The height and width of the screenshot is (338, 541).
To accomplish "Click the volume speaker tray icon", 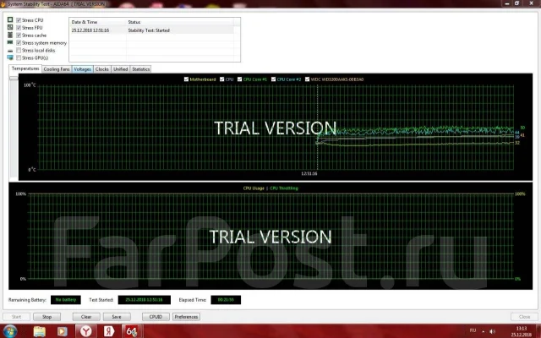I will tap(492, 331).
